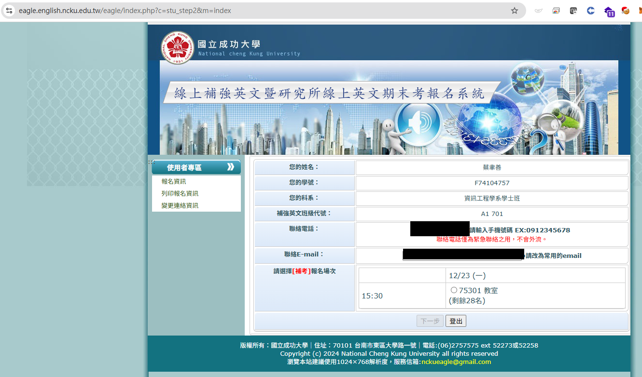Image resolution: width=642 pixels, height=377 pixels.
Task: Click the browser address bar URL
Action: 125,11
